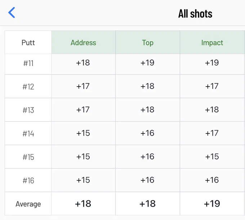Select putt #12 Top value +18

pyautogui.click(x=147, y=86)
